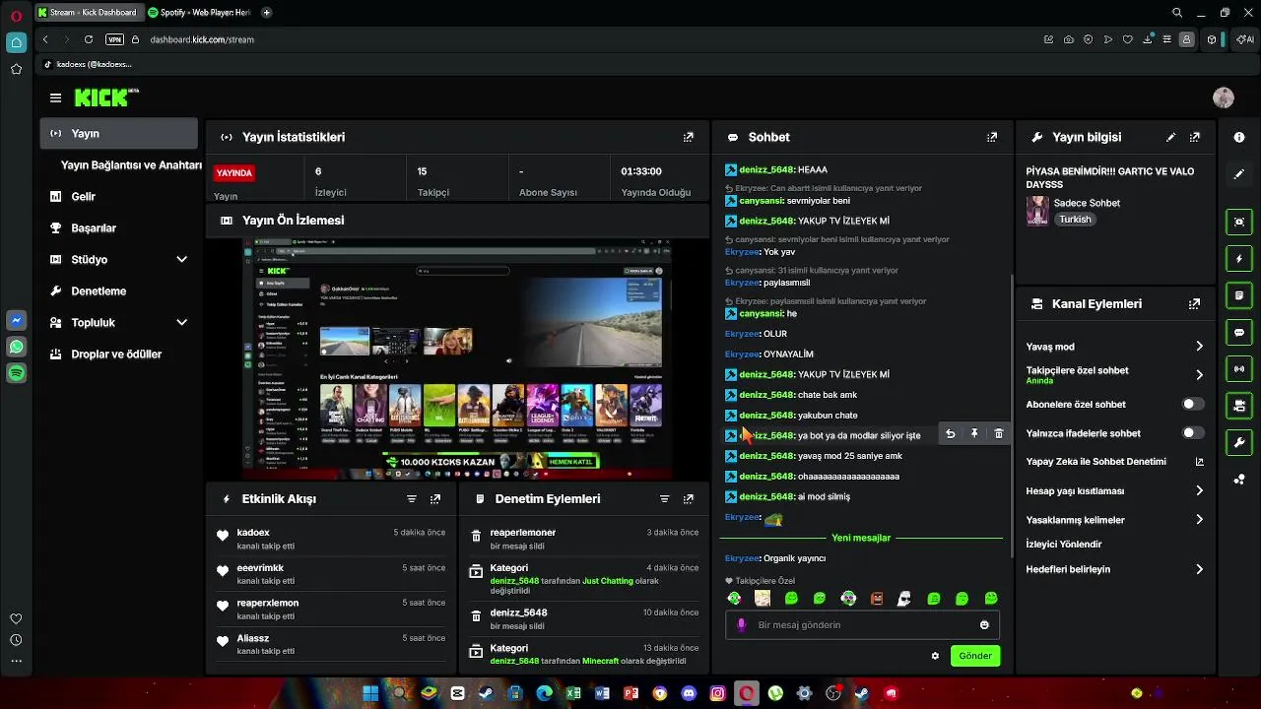
Task: Toggle the broadcast signal widget icon in sidebar
Action: pyautogui.click(x=1239, y=368)
